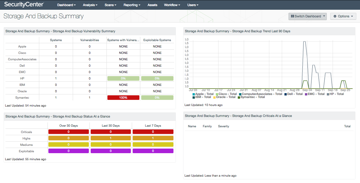Click the Trend Last 90 Days panel title
360x183 pixels.
point(237,31)
